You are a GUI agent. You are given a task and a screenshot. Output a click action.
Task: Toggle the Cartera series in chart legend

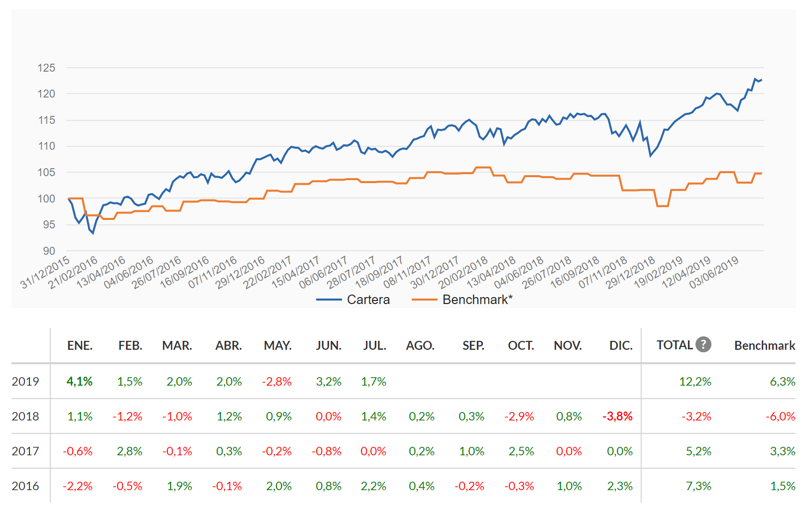(x=368, y=300)
